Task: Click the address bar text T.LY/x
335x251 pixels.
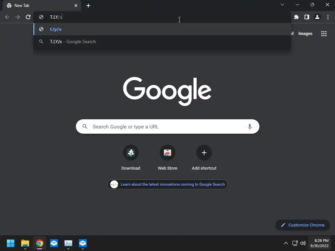Action: [x=56, y=17]
